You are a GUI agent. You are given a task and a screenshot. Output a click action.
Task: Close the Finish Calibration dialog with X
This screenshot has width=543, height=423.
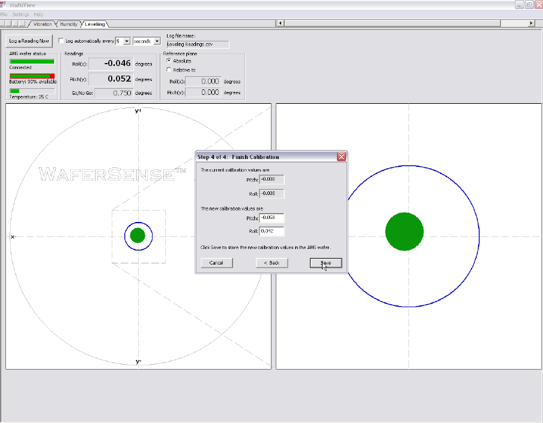coord(341,157)
